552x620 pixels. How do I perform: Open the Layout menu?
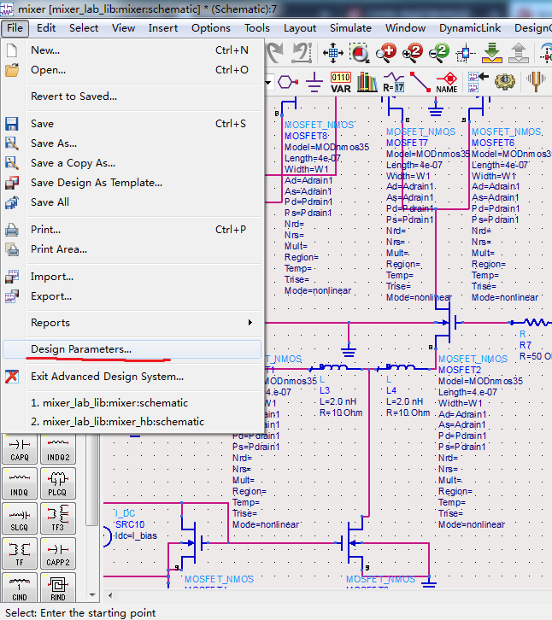(300, 28)
